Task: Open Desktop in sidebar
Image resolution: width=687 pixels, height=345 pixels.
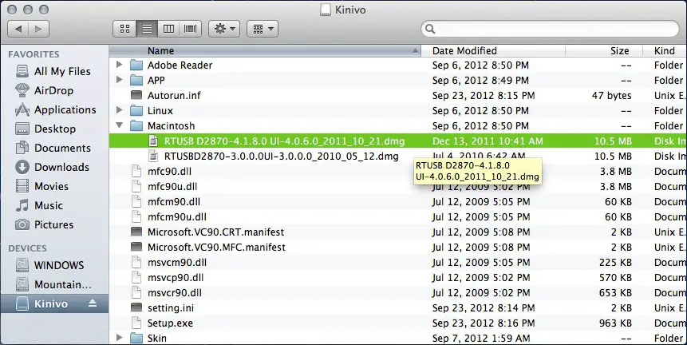Action: tap(45, 129)
